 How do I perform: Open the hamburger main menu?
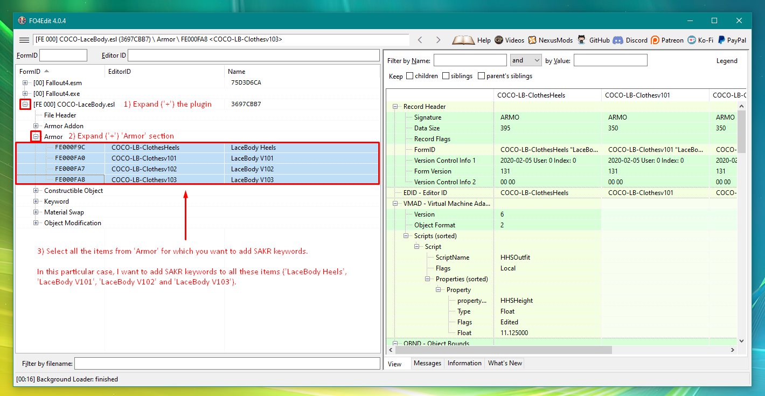24,40
